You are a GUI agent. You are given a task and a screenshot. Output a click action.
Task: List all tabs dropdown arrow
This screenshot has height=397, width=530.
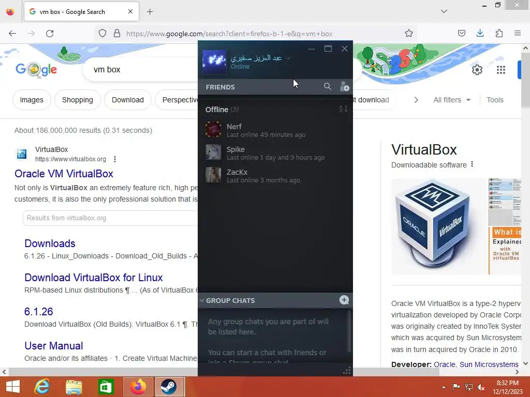click(x=444, y=11)
